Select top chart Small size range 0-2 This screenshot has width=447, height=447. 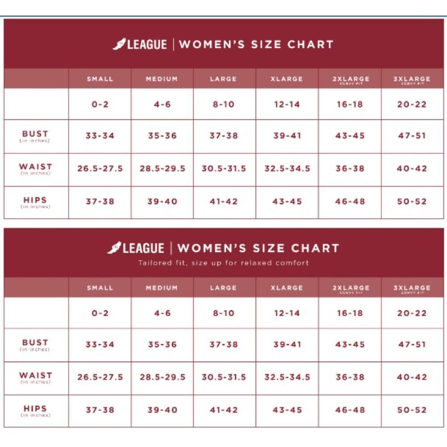(x=100, y=104)
